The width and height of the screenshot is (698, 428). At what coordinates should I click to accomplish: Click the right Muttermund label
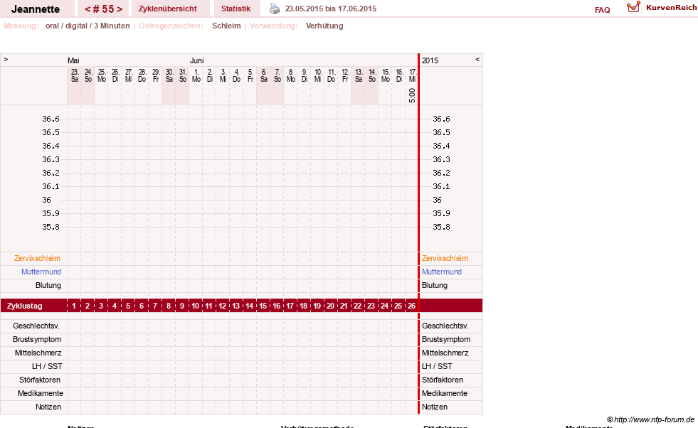[442, 272]
